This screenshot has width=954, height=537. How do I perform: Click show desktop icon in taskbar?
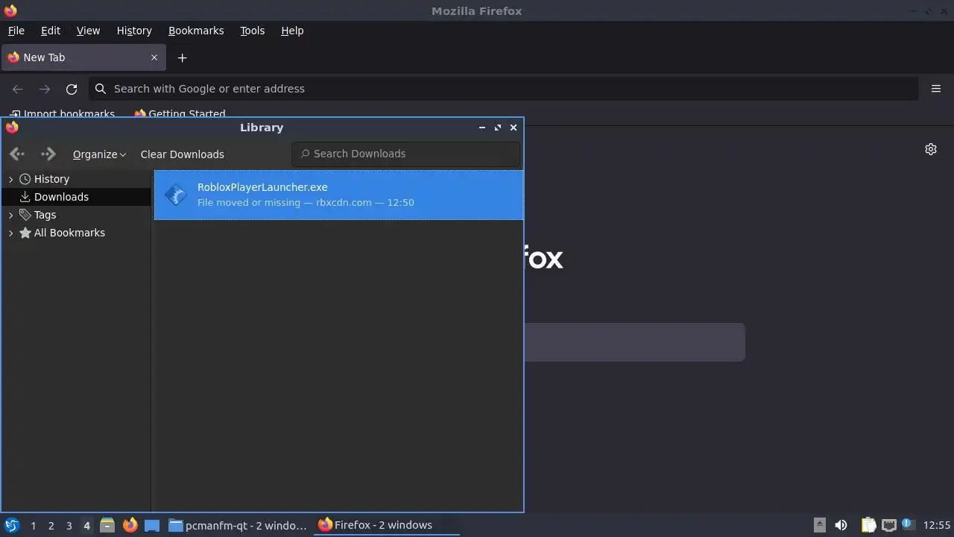click(x=152, y=525)
